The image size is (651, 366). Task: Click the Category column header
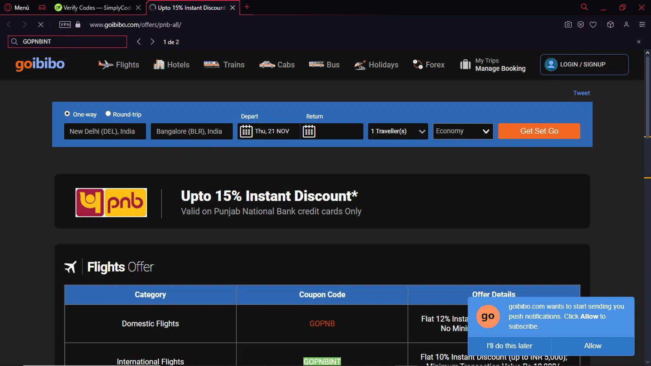pyautogui.click(x=150, y=294)
